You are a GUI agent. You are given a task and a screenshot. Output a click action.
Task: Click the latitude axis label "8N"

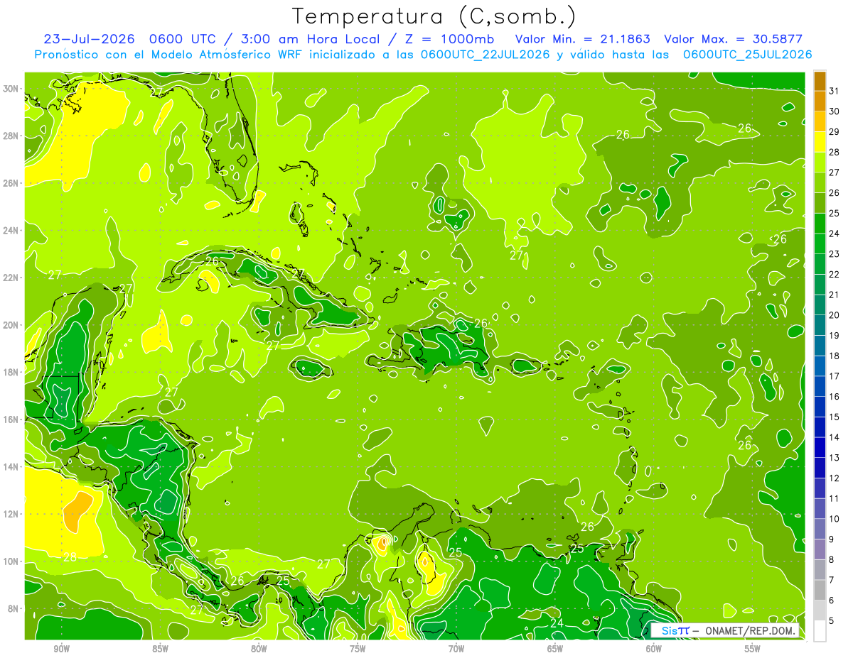[x=14, y=608]
